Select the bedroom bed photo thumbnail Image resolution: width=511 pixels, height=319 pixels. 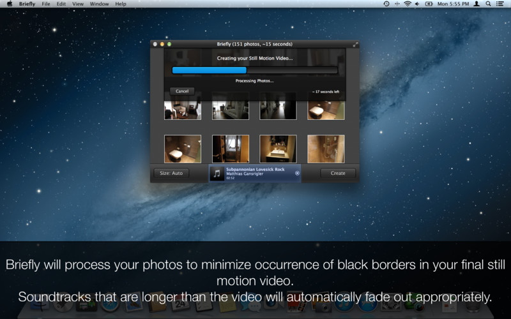pyautogui.click(x=231, y=110)
